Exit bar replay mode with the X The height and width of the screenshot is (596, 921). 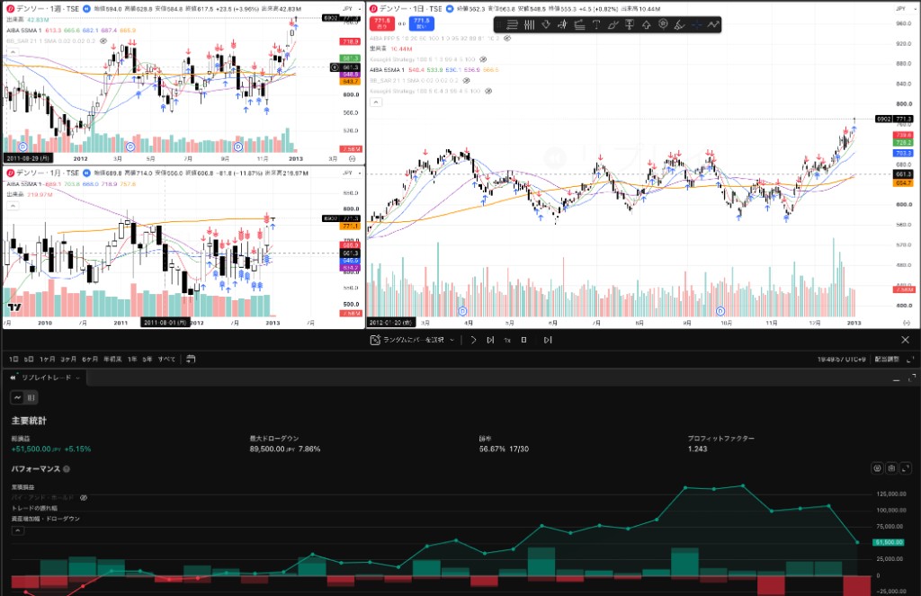905,340
